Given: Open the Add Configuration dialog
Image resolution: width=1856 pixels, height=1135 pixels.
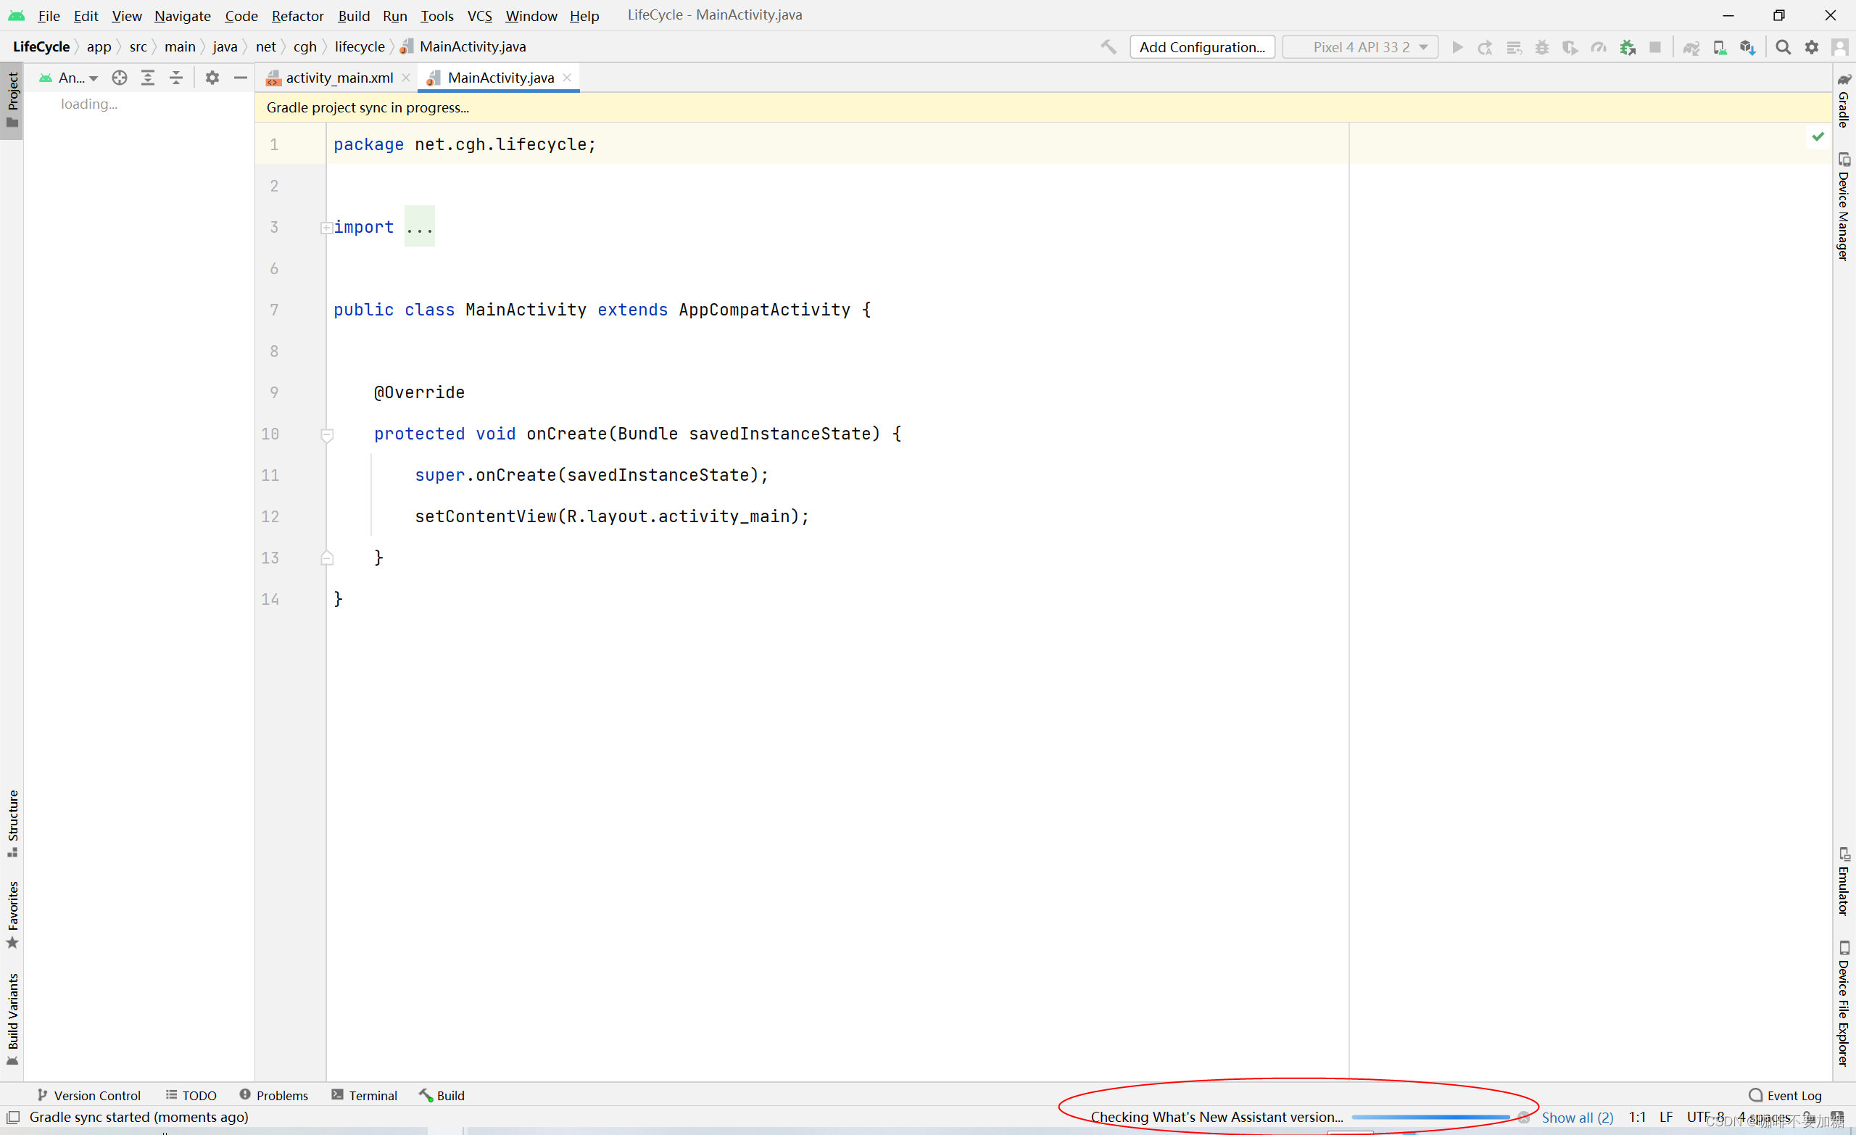Looking at the screenshot, I should (x=1202, y=46).
